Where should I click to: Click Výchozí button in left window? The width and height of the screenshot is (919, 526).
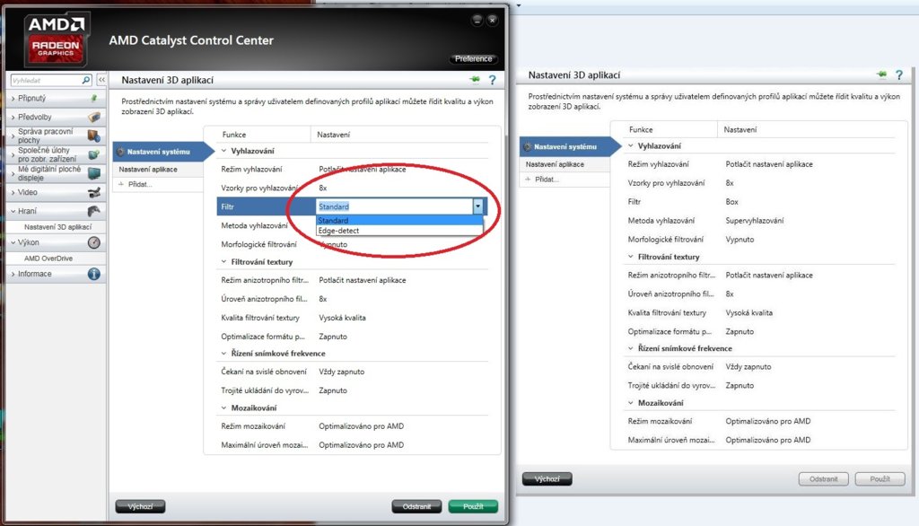click(x=140, y=506)
